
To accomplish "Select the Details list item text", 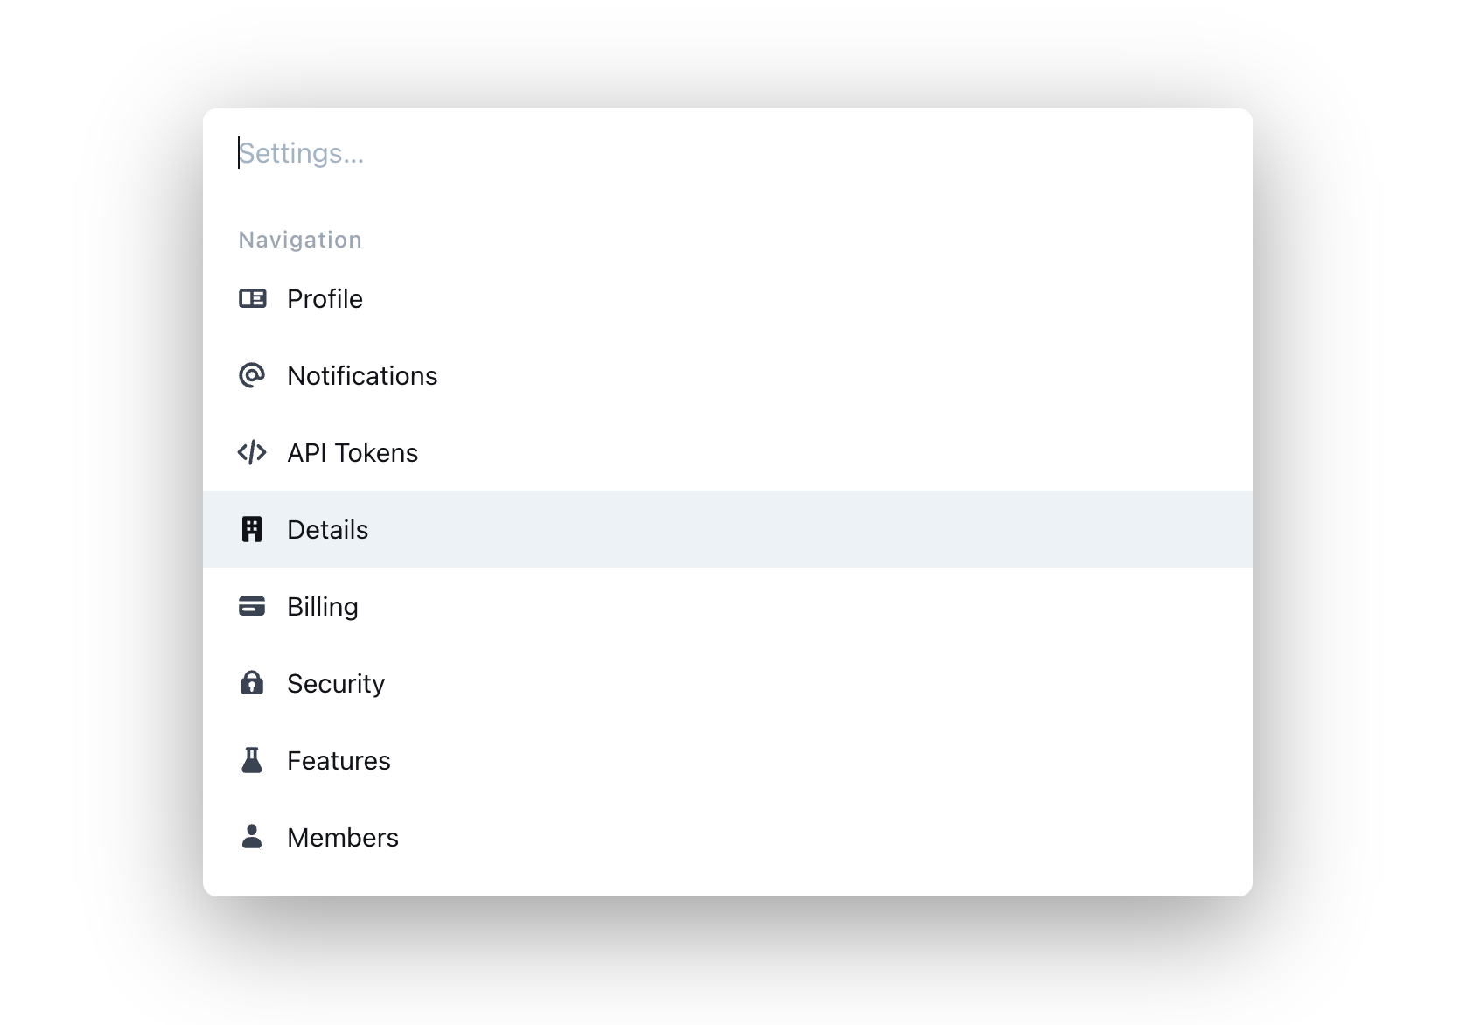I will (327, 529).
